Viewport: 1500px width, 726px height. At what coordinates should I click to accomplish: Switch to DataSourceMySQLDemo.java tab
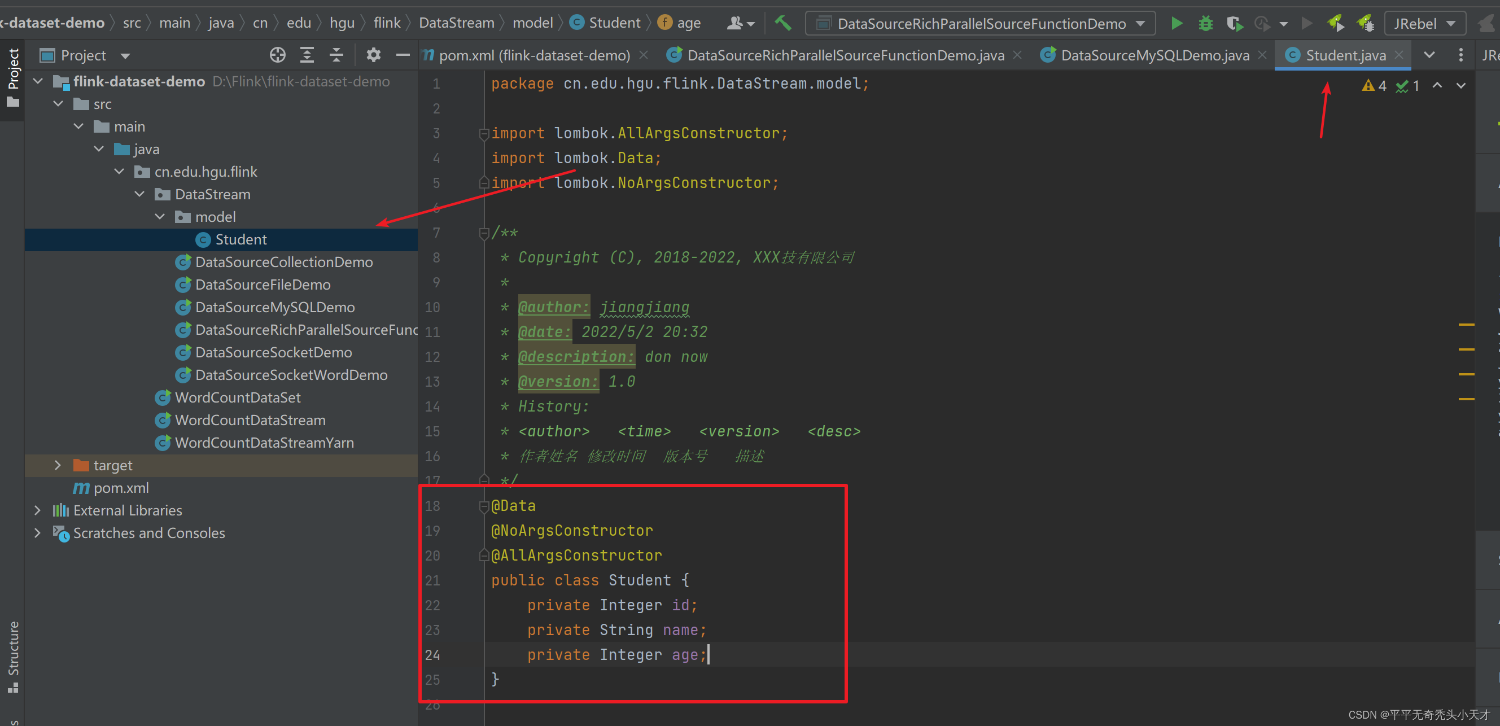1154,55
